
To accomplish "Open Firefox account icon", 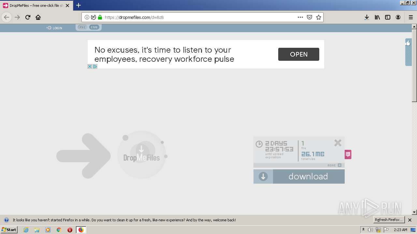I will tap(398, 17).
